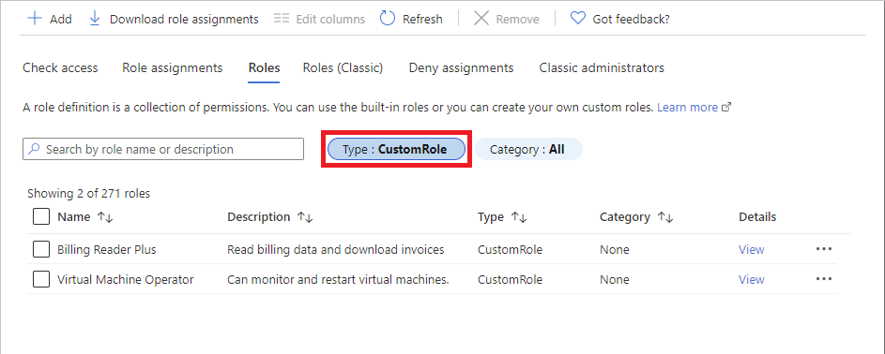Viewport: 885px width, 354px height.
Task: Open the Category : All filter
Action: pyautogui.click(x=528, y=150)
